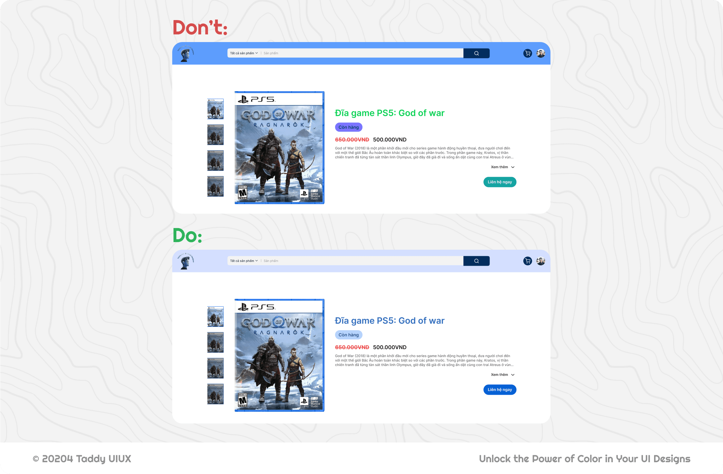Open the shopping cart in the Don't header
This screenshot has height=474, width=723.
pyautogui.click(x=528, y=53)
